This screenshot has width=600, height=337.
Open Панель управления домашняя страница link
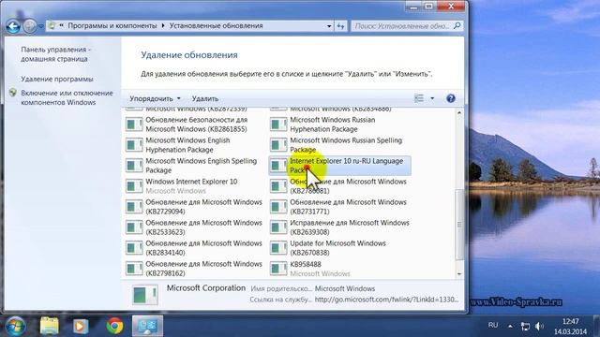pyautogui.click(x=56, y=54)
